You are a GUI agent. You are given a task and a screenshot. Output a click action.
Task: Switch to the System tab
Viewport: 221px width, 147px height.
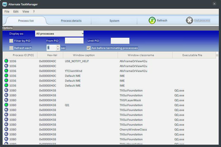114,21
